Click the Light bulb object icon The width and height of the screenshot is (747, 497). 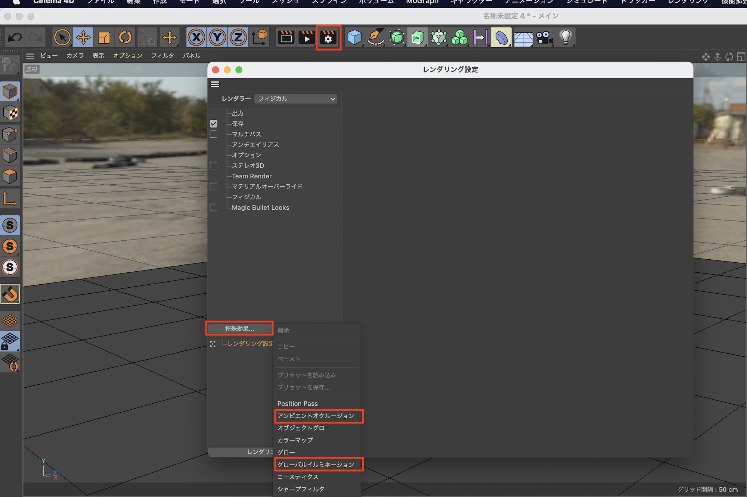pyautogui.click(x=565, y=37)
